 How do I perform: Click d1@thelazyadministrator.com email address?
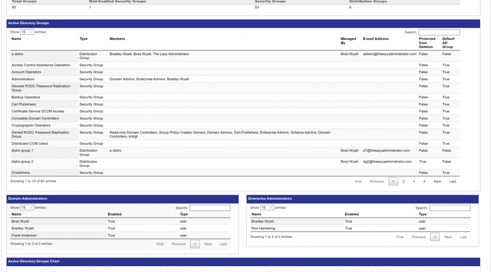point(386,150)
